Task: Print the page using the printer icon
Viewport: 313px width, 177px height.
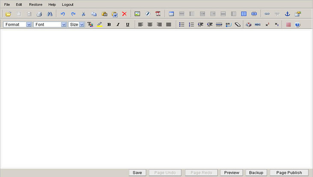Action: point(40,14)
